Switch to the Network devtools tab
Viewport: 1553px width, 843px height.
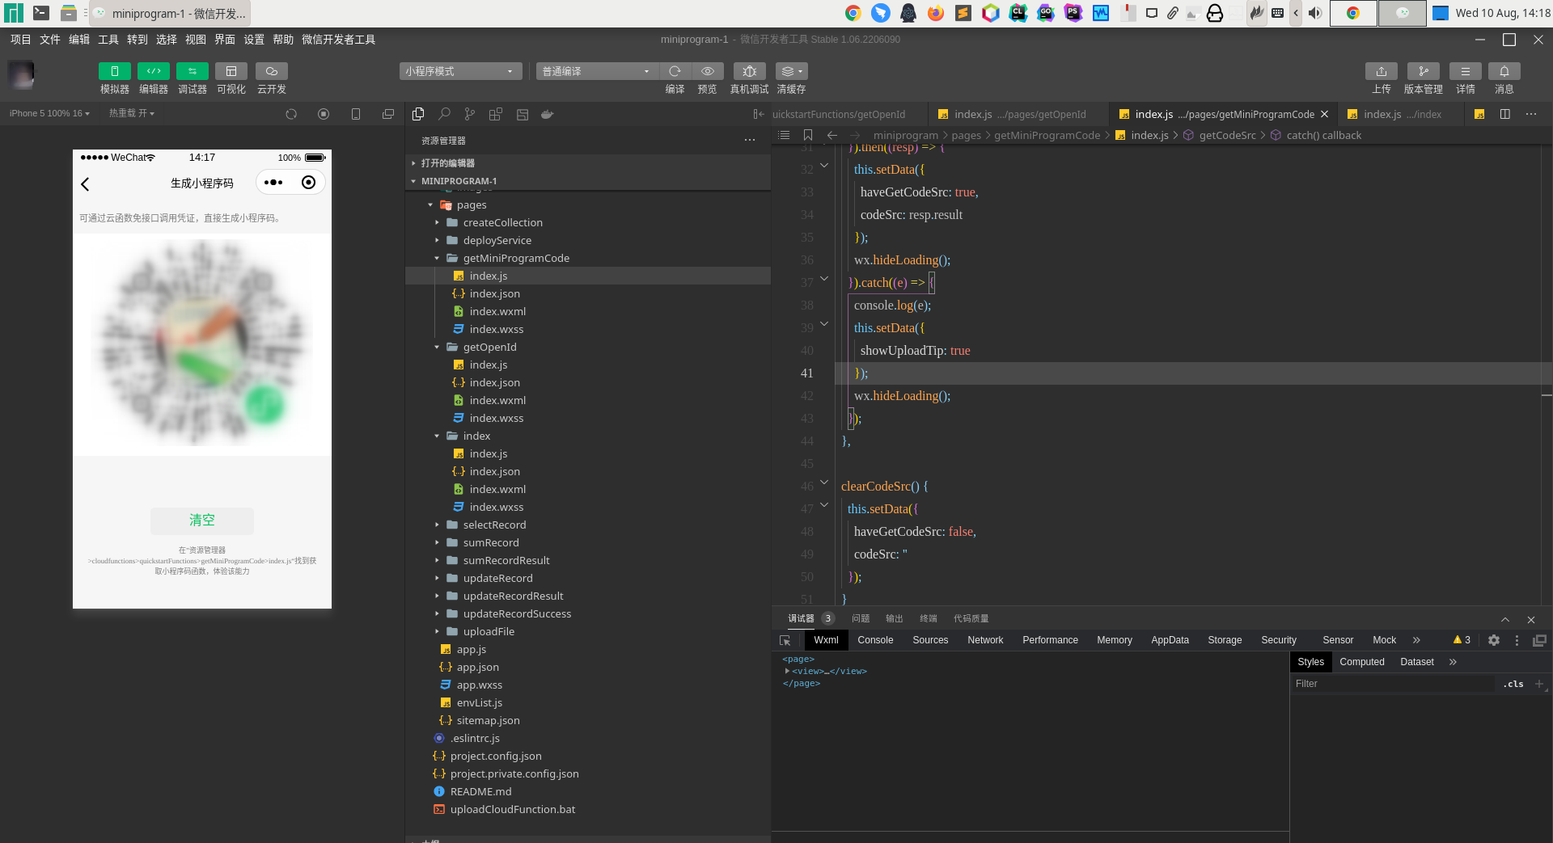point(985,640)
